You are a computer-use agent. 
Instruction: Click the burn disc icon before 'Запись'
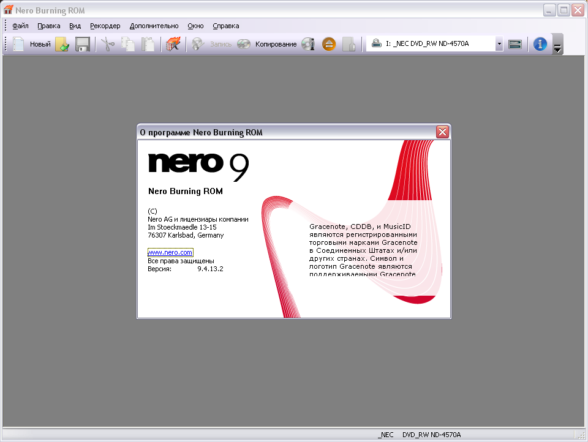coord(198,44)
